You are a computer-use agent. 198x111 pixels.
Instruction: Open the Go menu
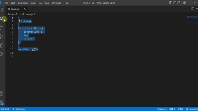tap(40, 3)
